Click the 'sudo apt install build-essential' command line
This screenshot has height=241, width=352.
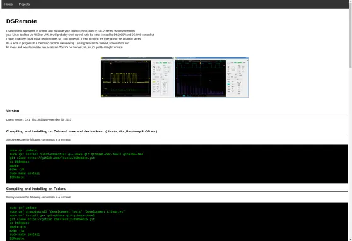point(76,154)
